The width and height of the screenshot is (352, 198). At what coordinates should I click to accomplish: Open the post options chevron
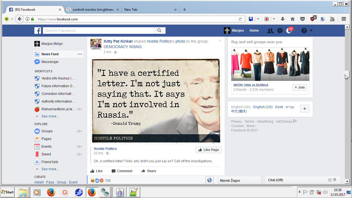(220, 41)
